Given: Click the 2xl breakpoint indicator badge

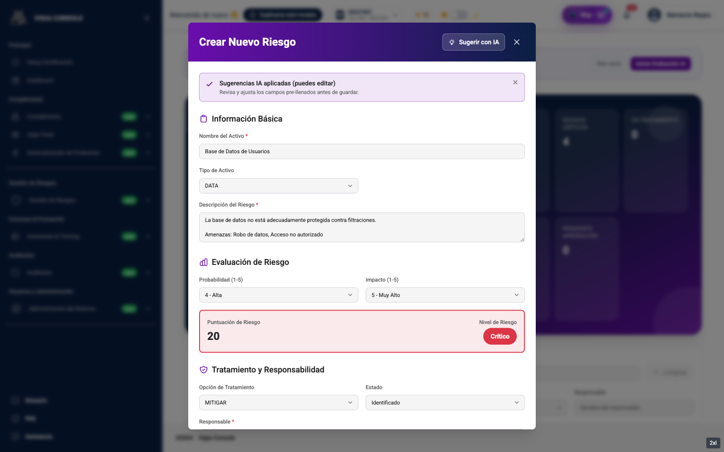Looking at the screenshot, I should 713,443.
